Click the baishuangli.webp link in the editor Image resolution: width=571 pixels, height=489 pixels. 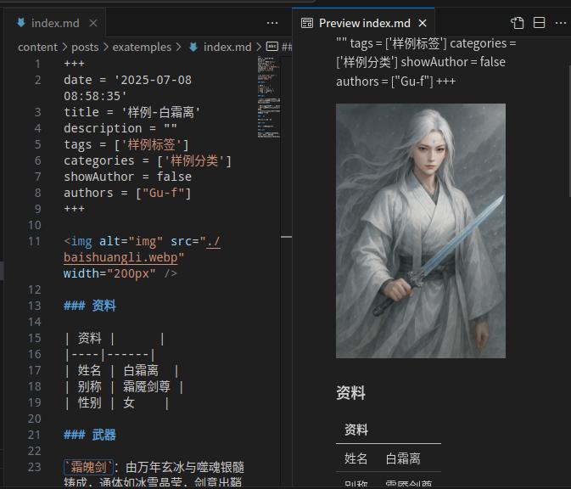coord(123,257)
